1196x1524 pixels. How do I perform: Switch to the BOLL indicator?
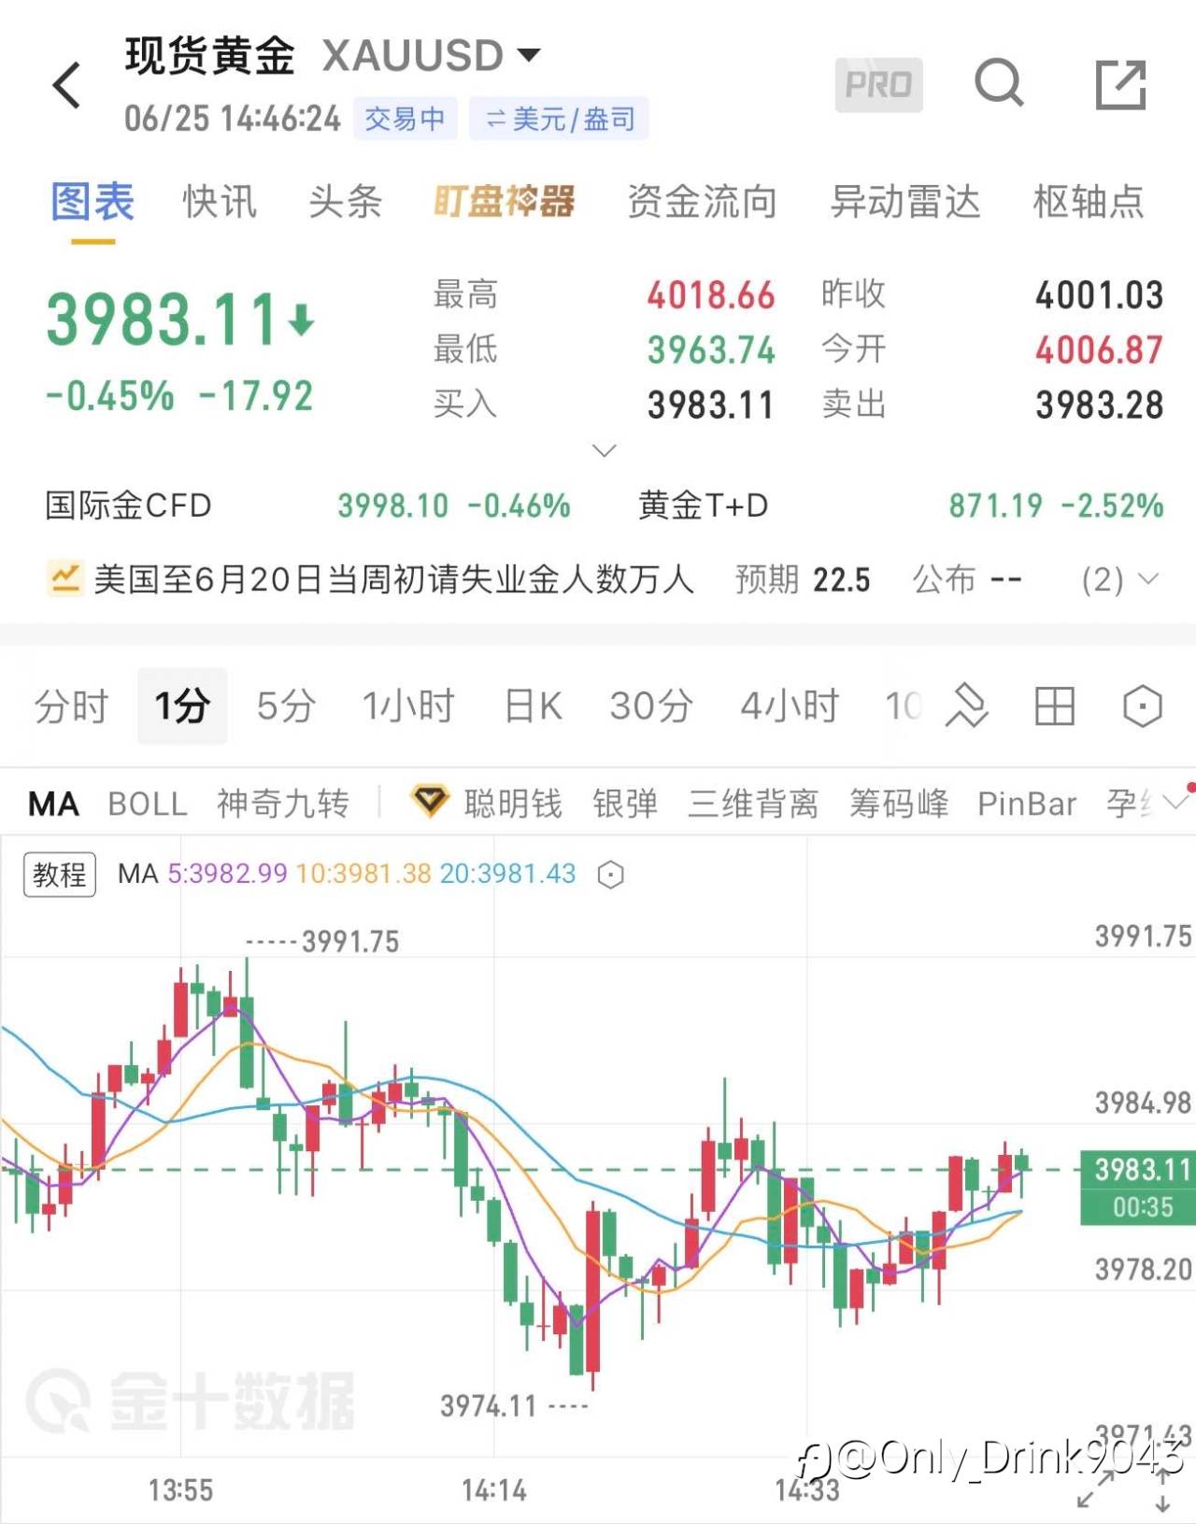[x=148, y=804]
